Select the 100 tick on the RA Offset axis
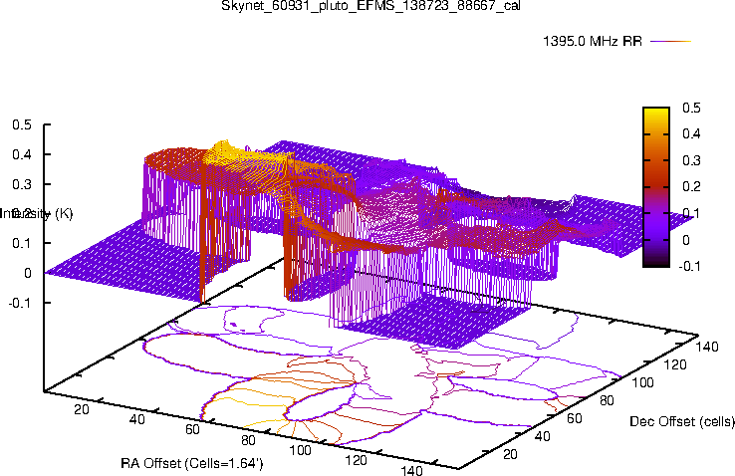The width and height of the screenshot is (735, 476). tap(300, 450)
